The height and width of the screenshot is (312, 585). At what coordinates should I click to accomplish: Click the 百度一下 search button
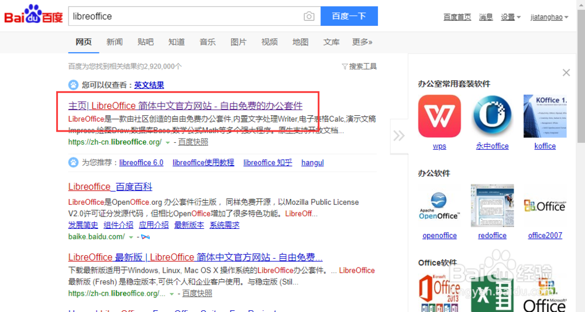tap(349, 16)
